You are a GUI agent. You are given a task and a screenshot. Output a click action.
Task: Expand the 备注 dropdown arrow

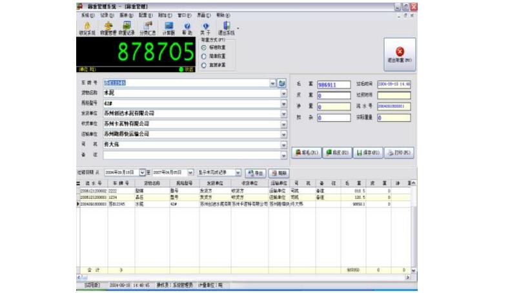283,156
